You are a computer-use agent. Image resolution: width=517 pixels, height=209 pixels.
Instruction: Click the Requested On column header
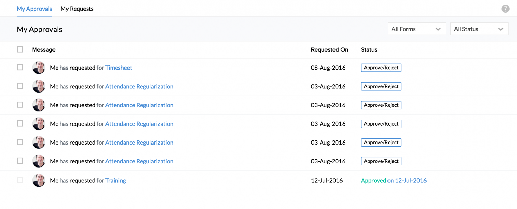point(329,49)
